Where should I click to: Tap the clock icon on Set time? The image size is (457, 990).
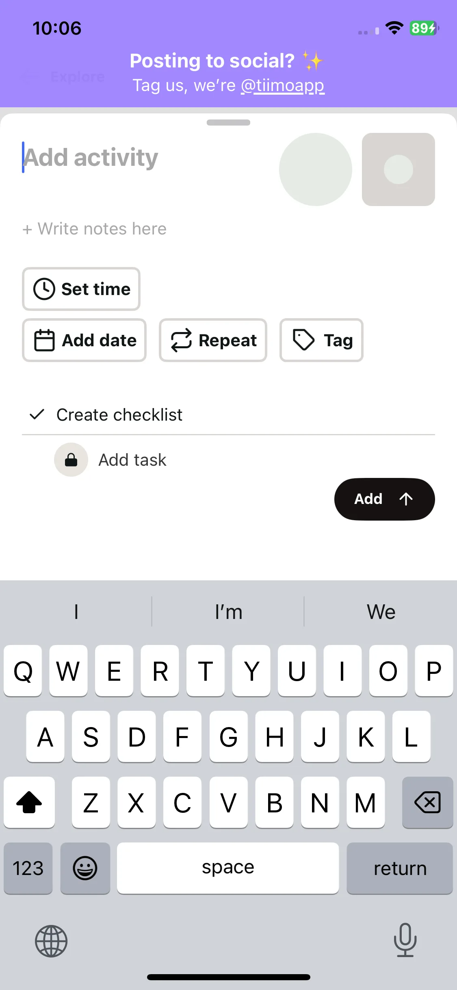(44, 289)
